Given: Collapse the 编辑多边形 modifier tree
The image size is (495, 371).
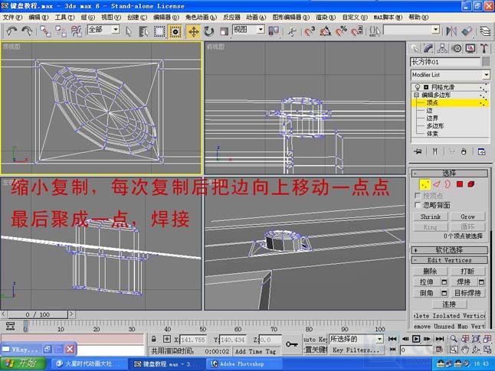Looking at the screenshot, I should (x=417, y=96).
